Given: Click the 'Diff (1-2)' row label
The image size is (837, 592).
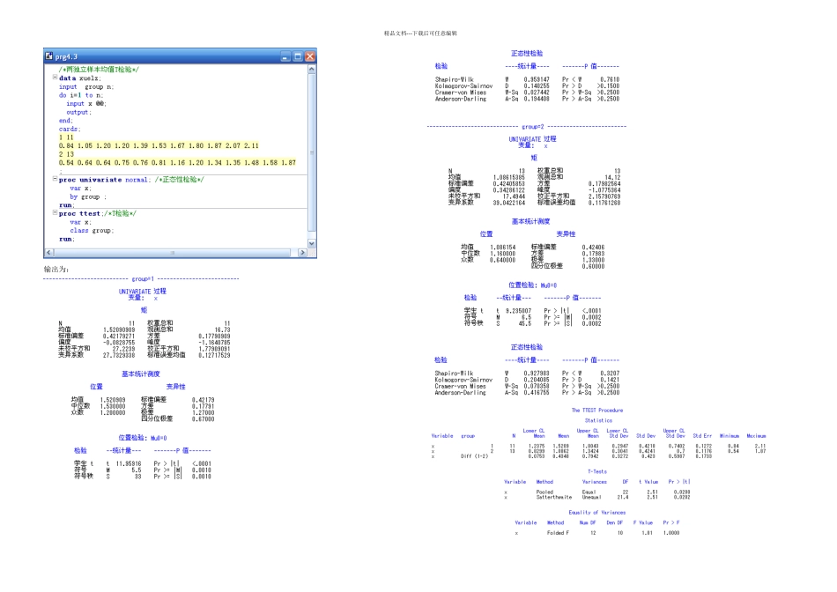Looking at the screenshot, I should (x=474, y=456).
